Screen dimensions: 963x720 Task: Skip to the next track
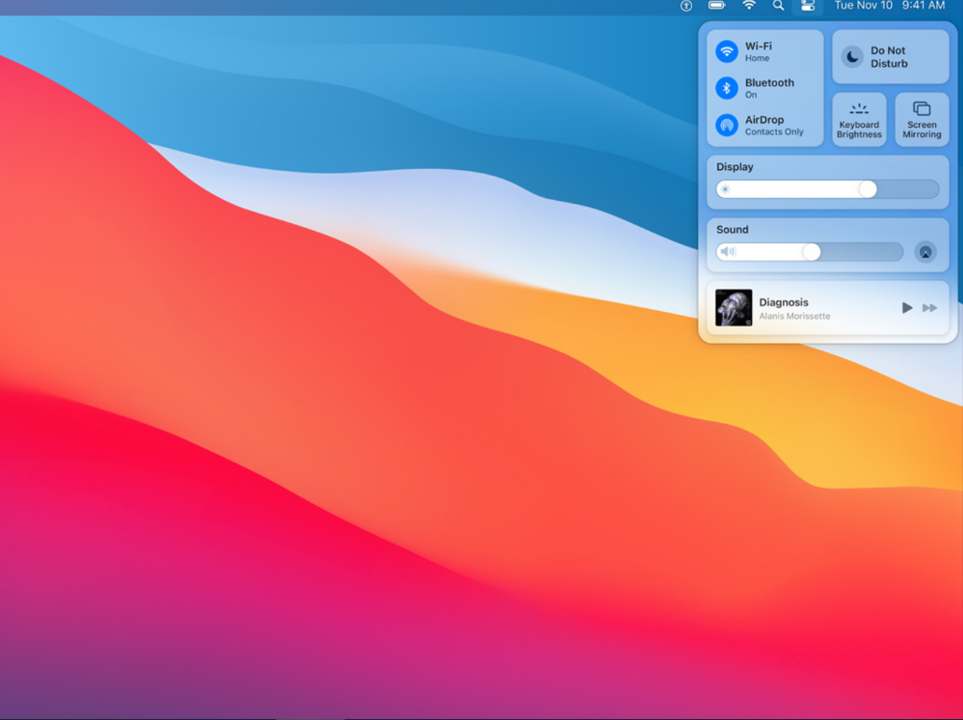pyautogui.click(x=929, y=307)
